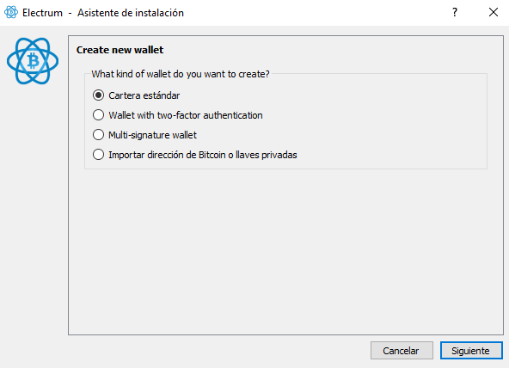The width and height of the screenshot is (509, 368).
Task: Click "Wallet with two-factor authentication" label text
Action: click(186, 115)
